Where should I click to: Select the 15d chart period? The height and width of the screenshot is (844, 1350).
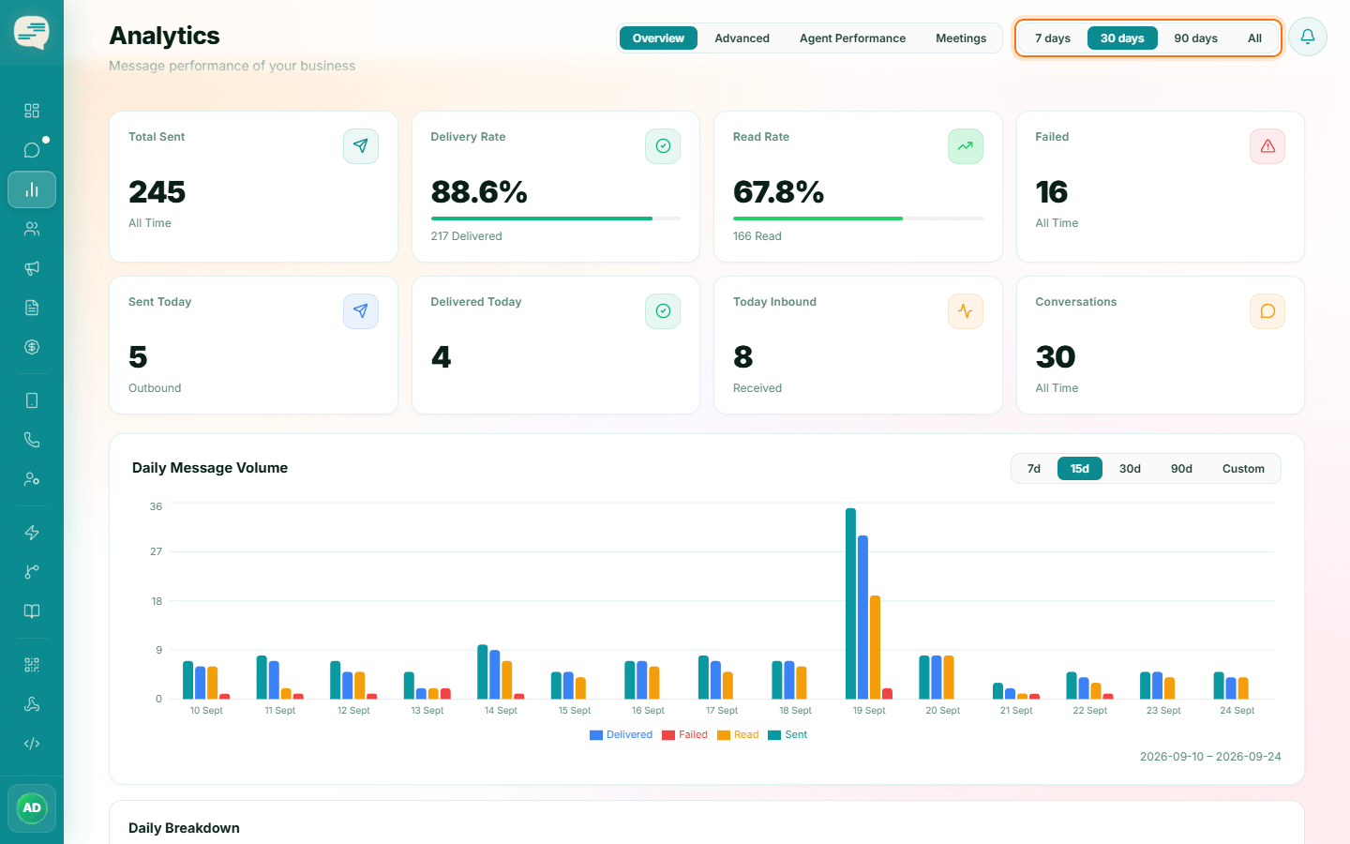[1080, 469]
